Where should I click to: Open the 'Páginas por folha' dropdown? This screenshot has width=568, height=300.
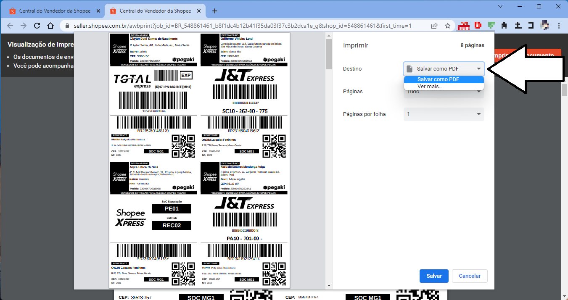(444, 114)
